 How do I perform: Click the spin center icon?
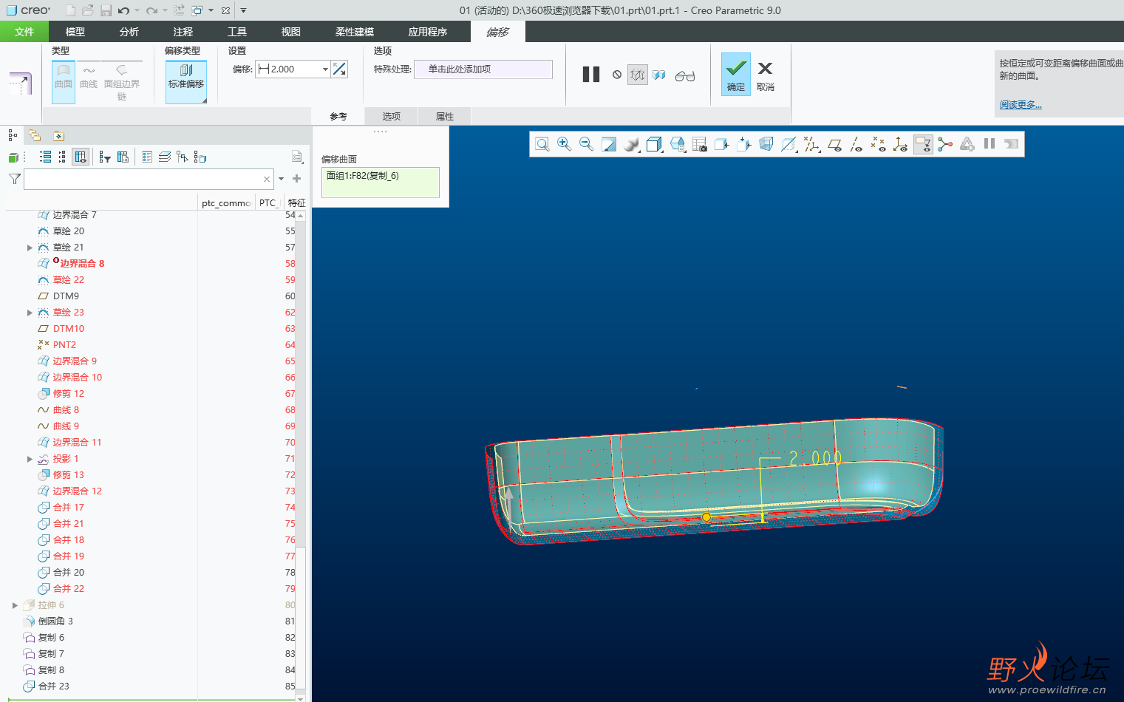tap(945, 144)
